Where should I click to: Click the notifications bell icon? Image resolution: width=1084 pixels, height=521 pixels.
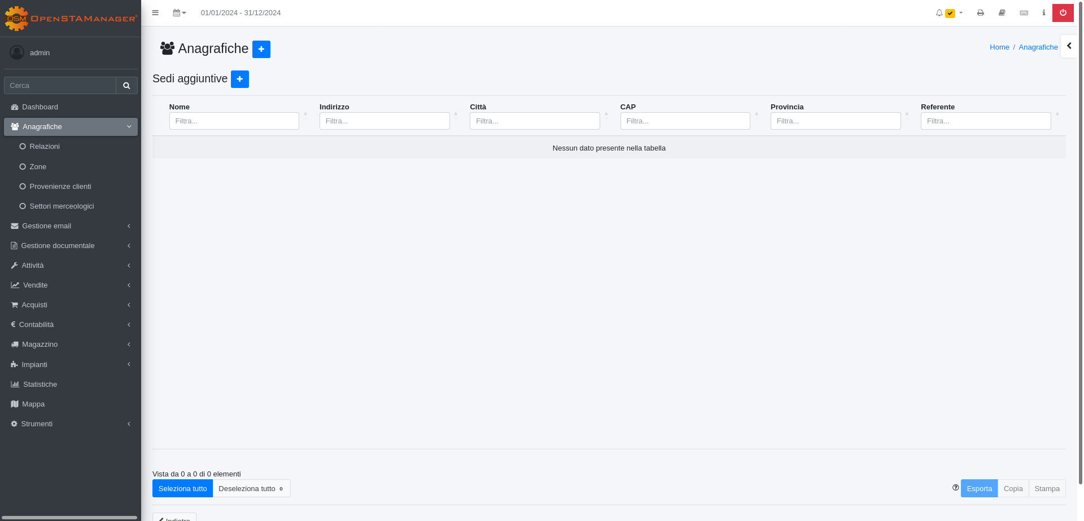939,13
